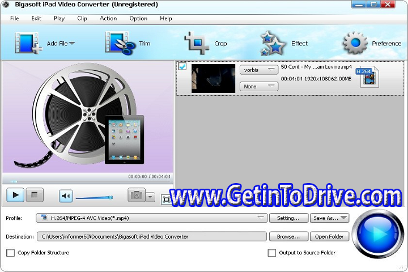Select the video thumbnail in file list
408x272 pixels.
[x=214, y=78]
